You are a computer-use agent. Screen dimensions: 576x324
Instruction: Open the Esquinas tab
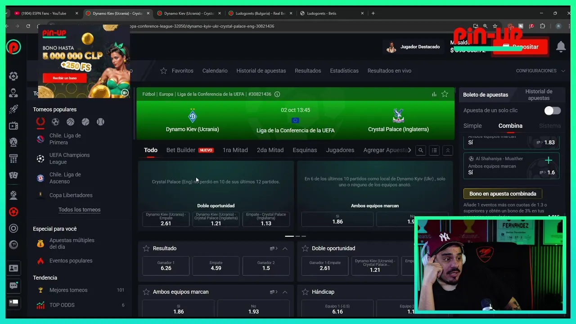(305, 150)
